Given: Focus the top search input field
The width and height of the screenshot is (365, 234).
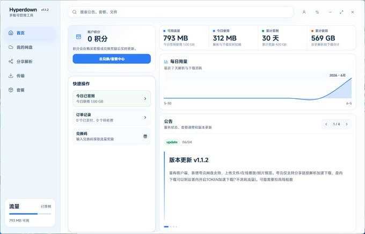Looking at the screenshot, I should pos(181,12).
